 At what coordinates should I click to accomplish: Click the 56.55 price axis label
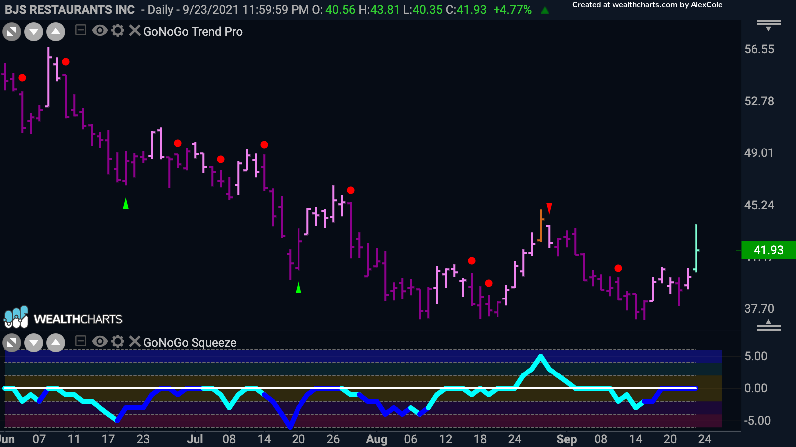759,49
